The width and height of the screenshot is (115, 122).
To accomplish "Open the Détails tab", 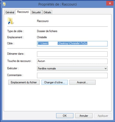I will point(47,12).
